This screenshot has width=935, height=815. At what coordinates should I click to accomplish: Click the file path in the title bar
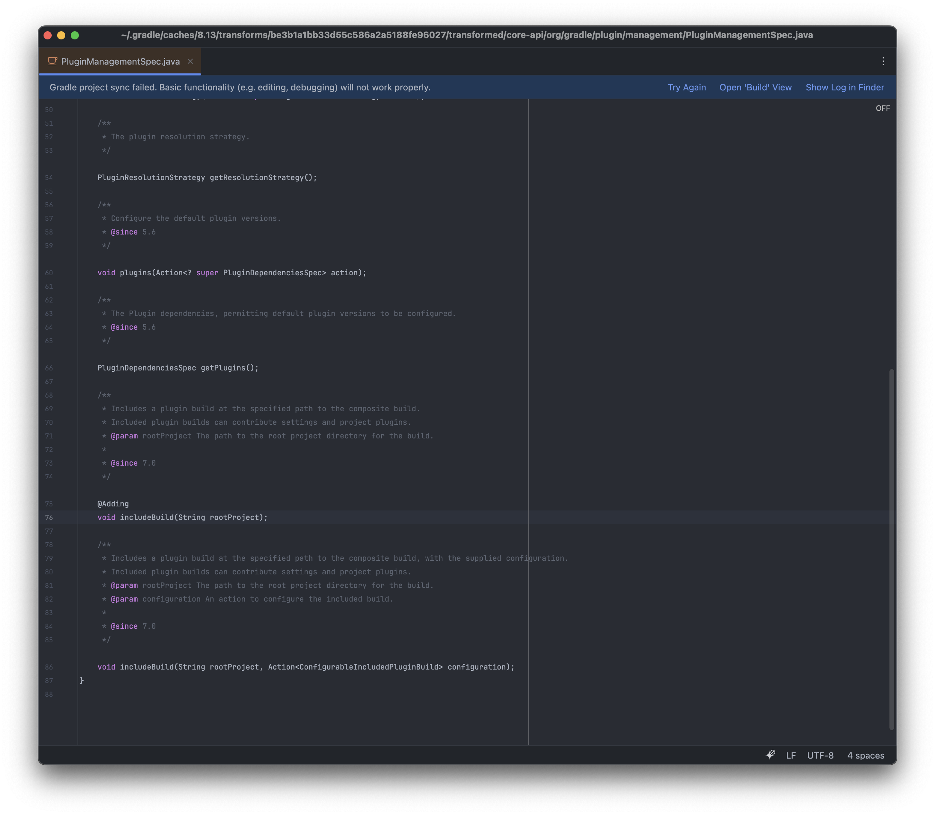(x=467, y=35)
